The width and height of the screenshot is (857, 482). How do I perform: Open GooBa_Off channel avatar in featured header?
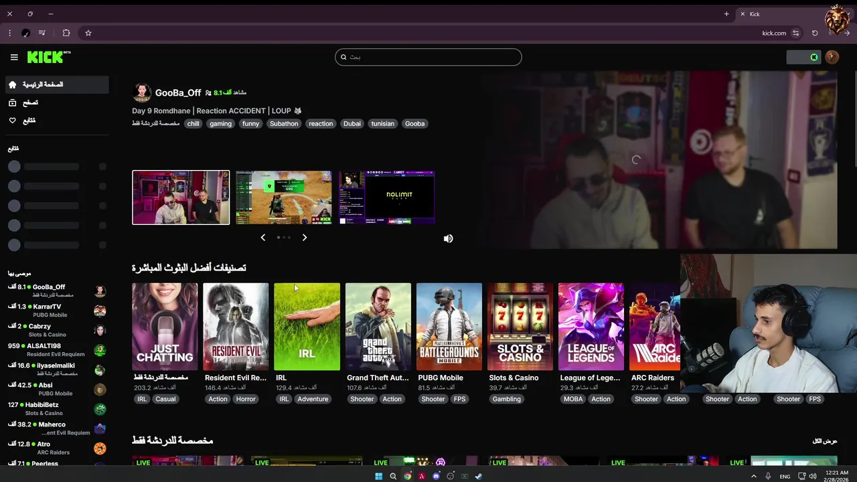point(142,92)
